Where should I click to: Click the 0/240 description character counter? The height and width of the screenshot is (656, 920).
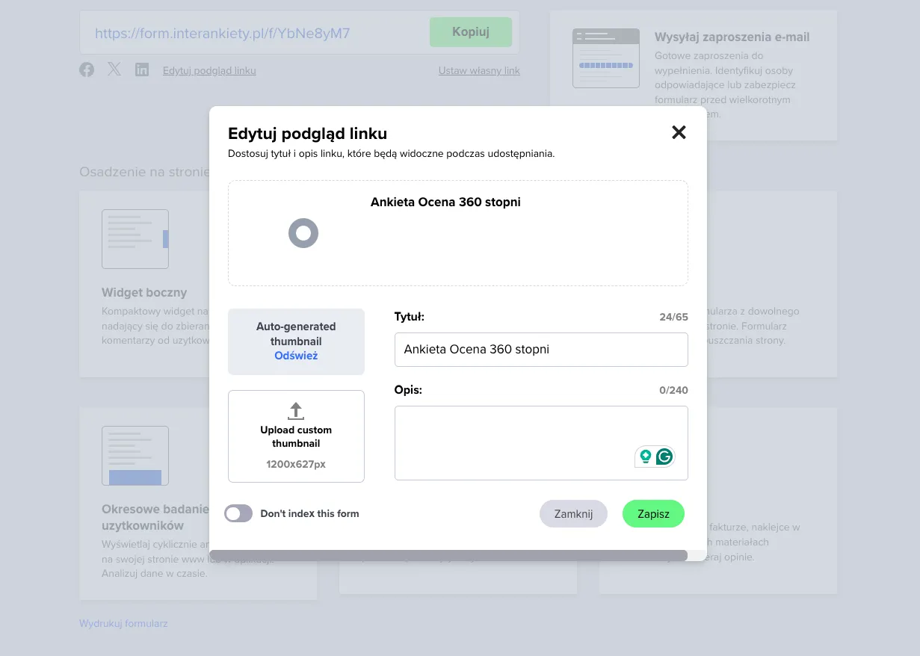(673, 390)
